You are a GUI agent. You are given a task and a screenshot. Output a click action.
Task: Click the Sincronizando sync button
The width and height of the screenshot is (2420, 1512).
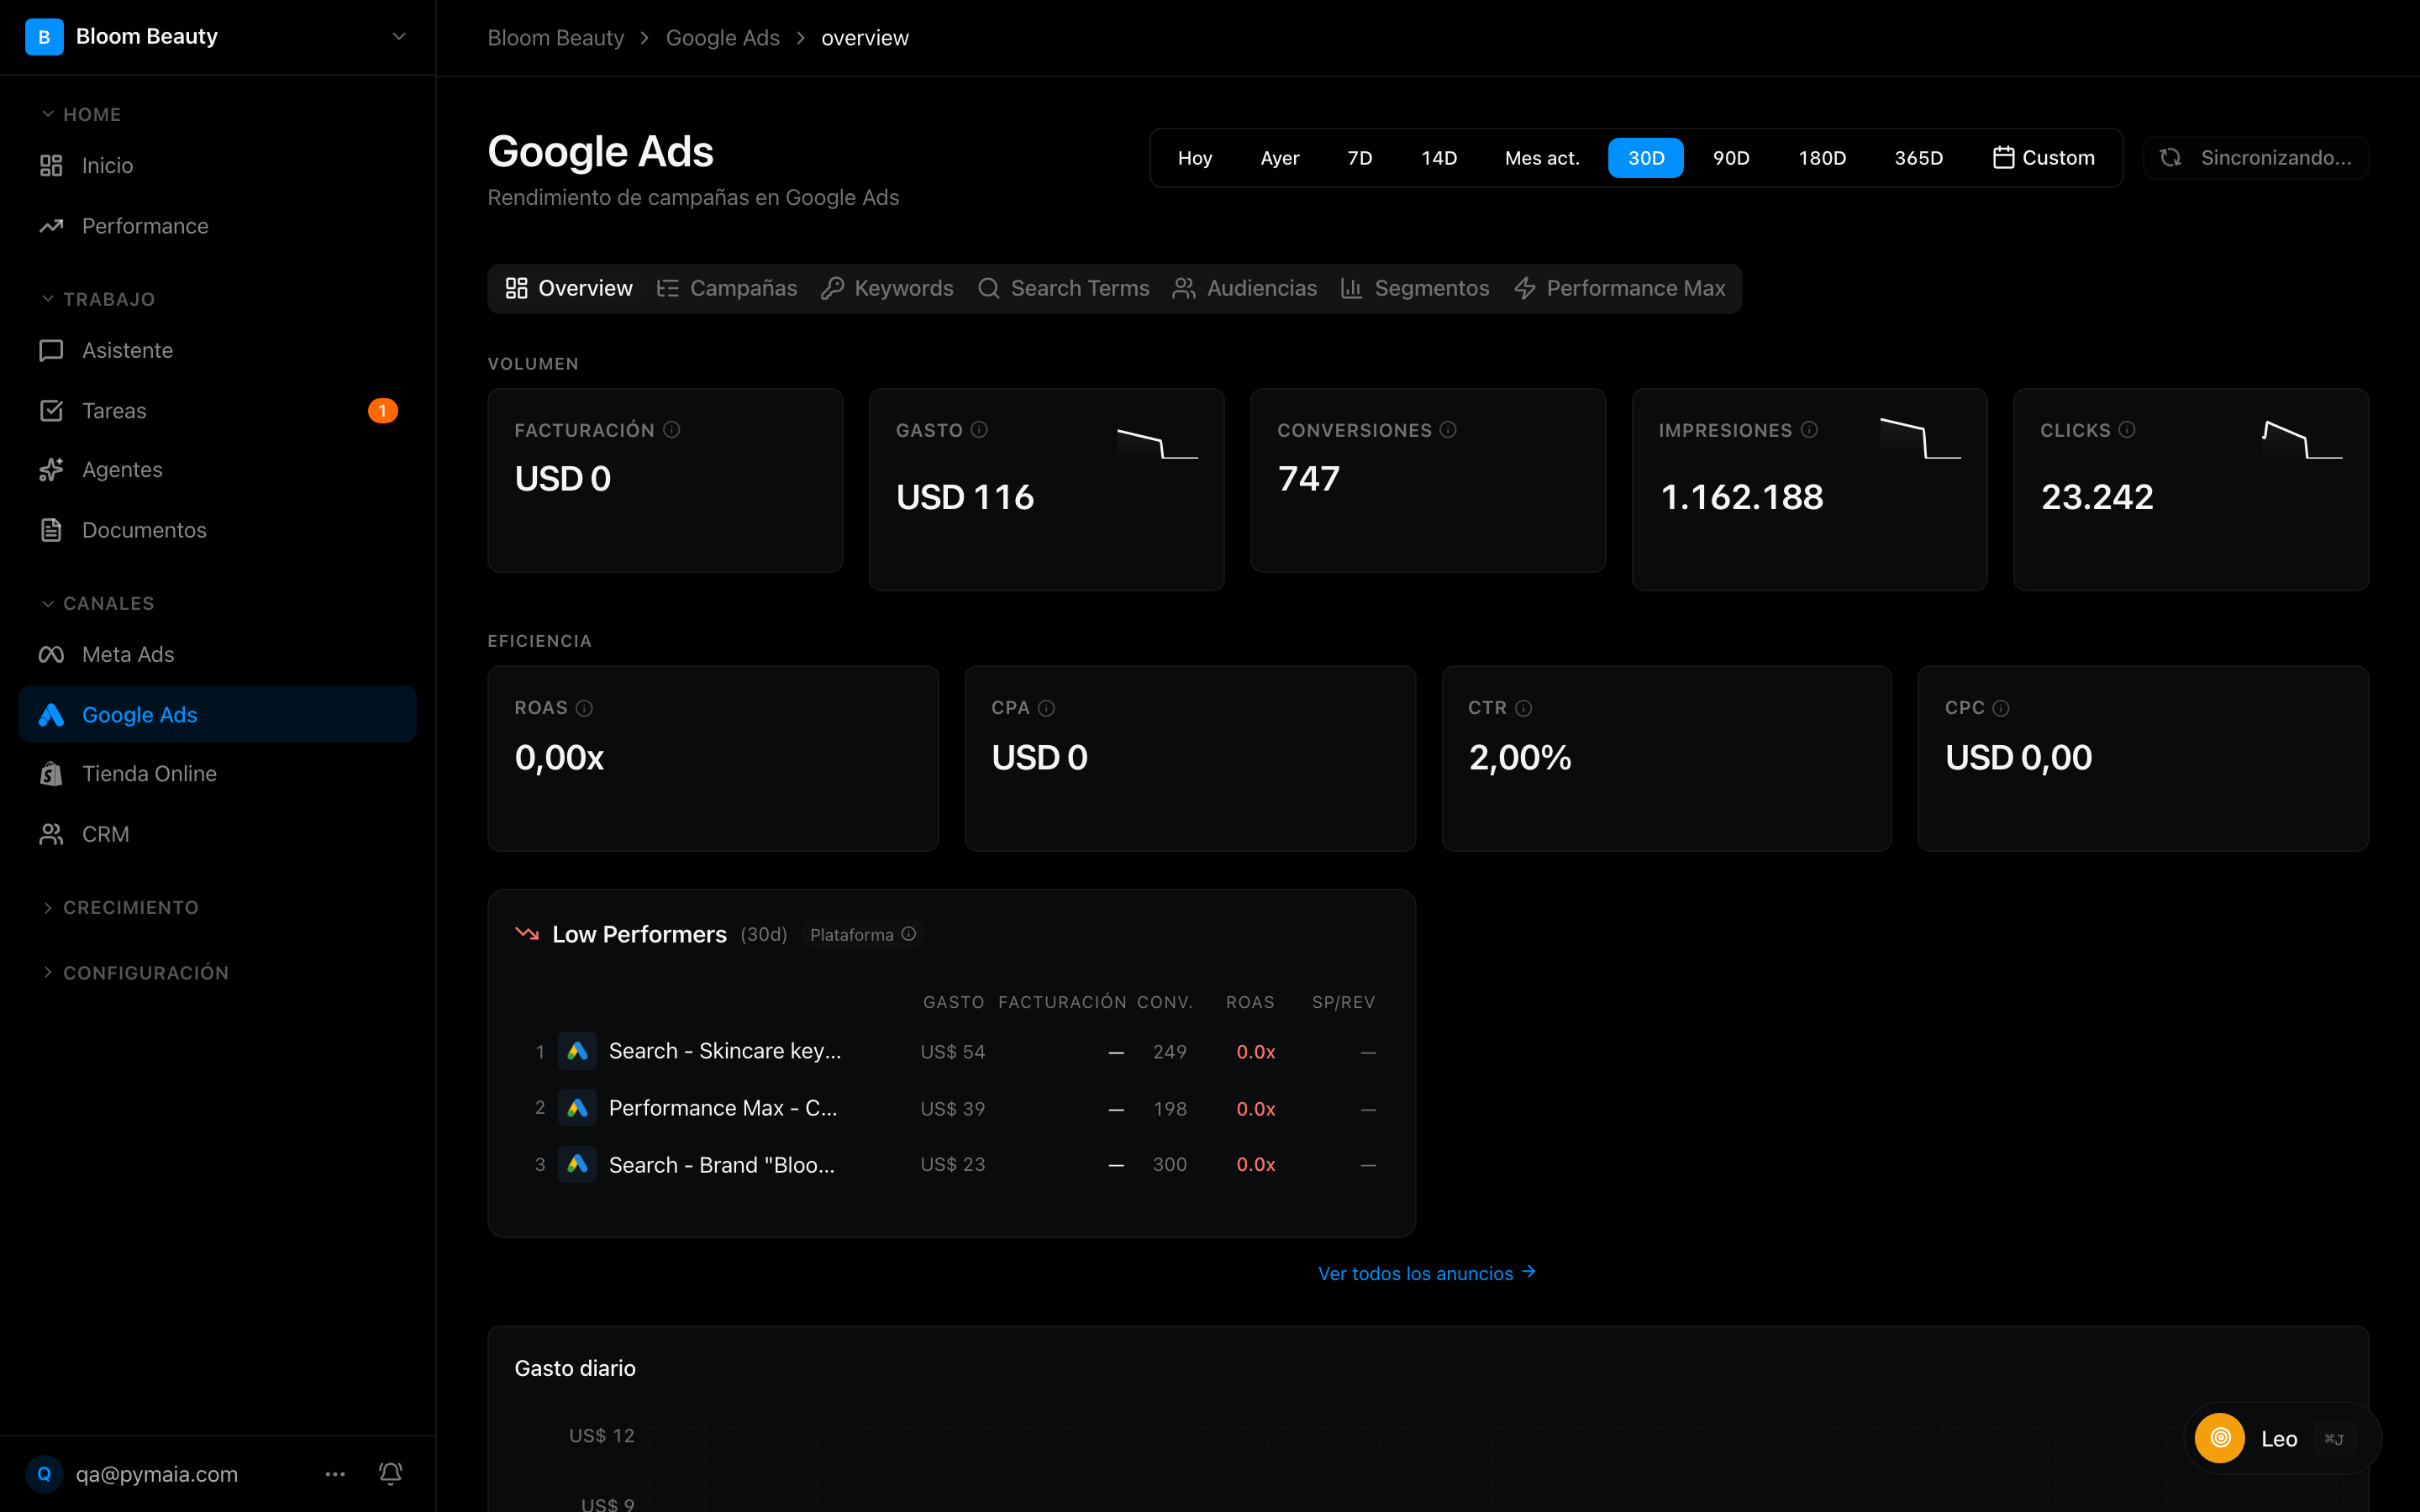(x=2256, y=158)
